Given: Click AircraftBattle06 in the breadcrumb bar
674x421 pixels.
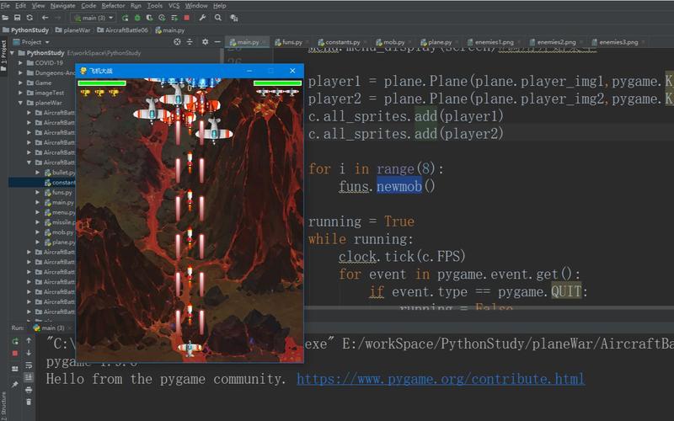Looking at the screenshot, I should [x=123, y=30].
